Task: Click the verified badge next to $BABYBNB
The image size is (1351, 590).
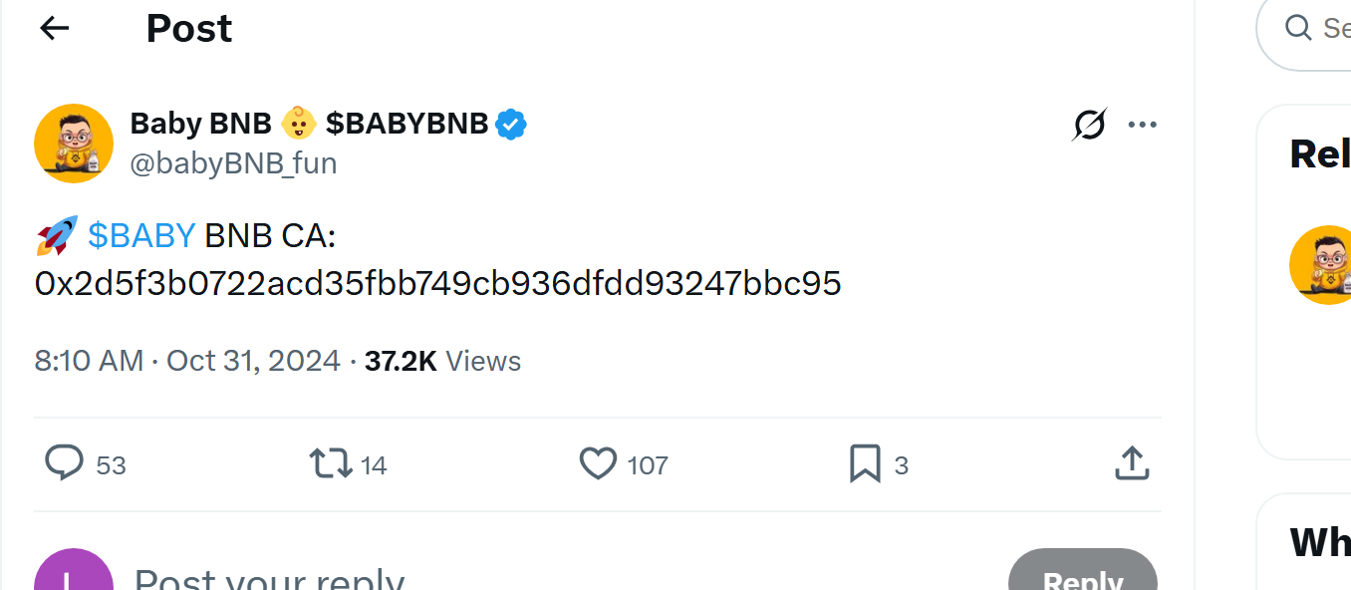Action: coord(511,123)
